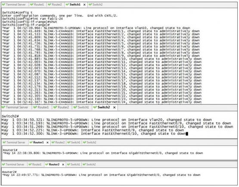
Task: Click the Vlan10 changed state to down log line
Action: tap(96, 28)
